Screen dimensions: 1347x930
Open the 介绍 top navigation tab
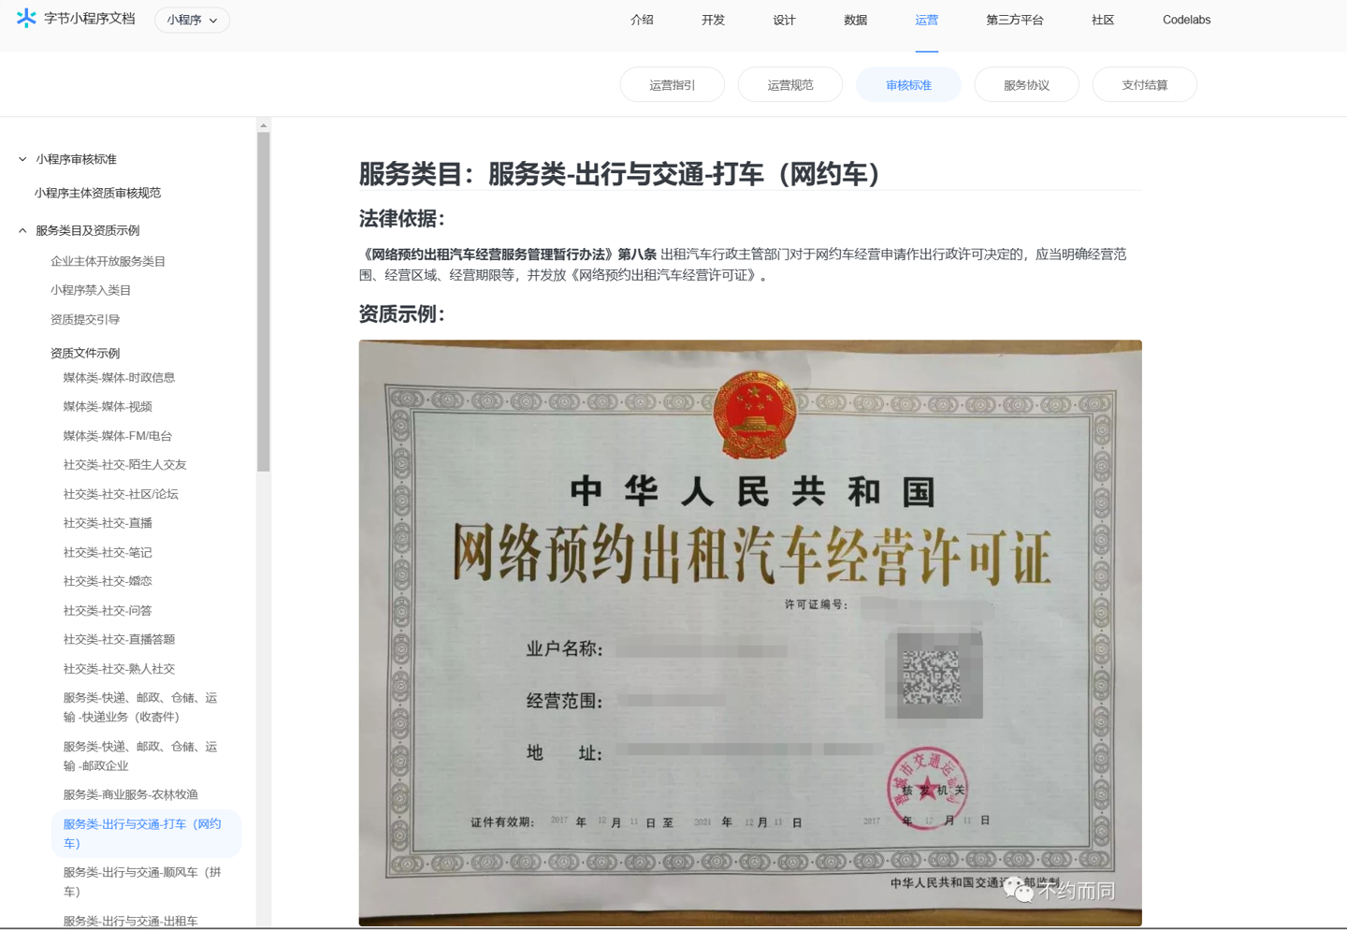(642, 20)
